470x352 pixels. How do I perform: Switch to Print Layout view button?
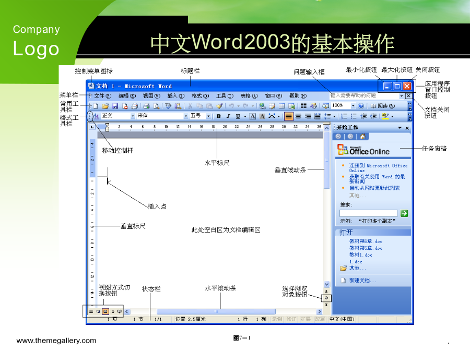pos(105,312)
